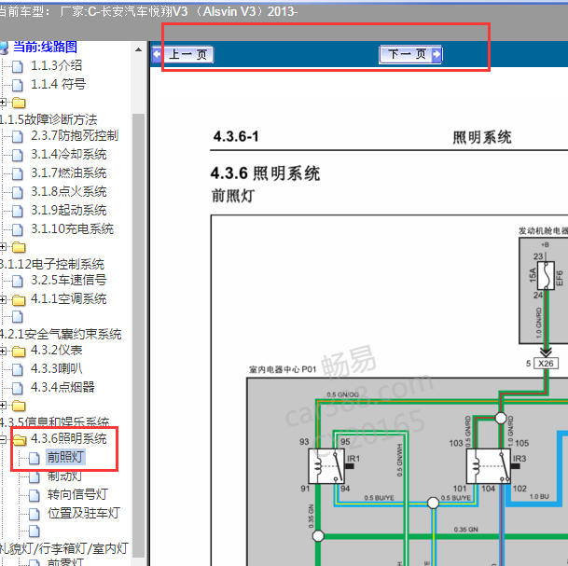568x566 pixels.
Task: Collapse the 4.3.6照明系统 folder
Action: (x=3, y=439)
